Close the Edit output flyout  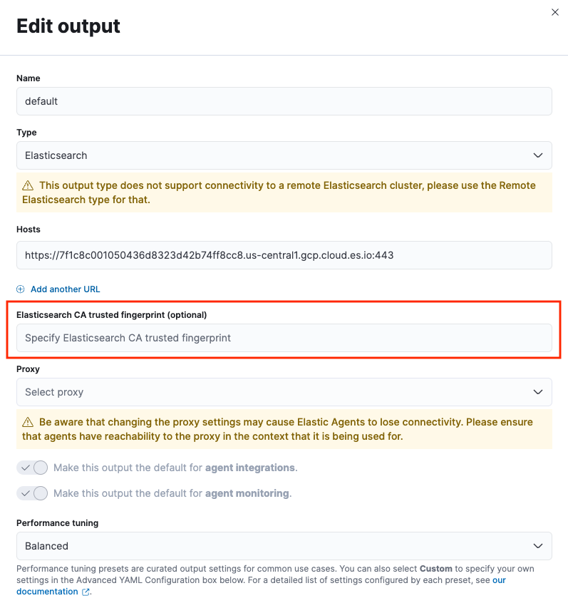pyautogui.click(x=555, y=12)
